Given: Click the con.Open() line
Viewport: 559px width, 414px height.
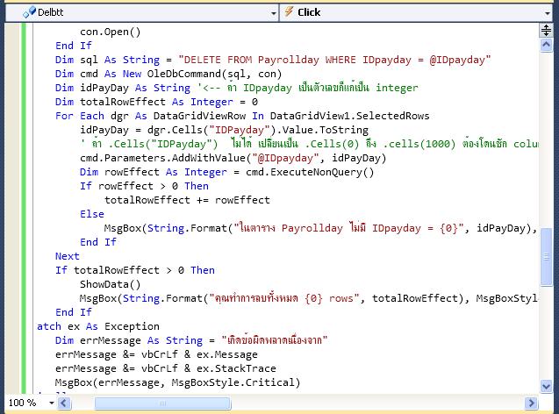Looking at the screenshot, I should pyautogui.click(x=111, y=32).
